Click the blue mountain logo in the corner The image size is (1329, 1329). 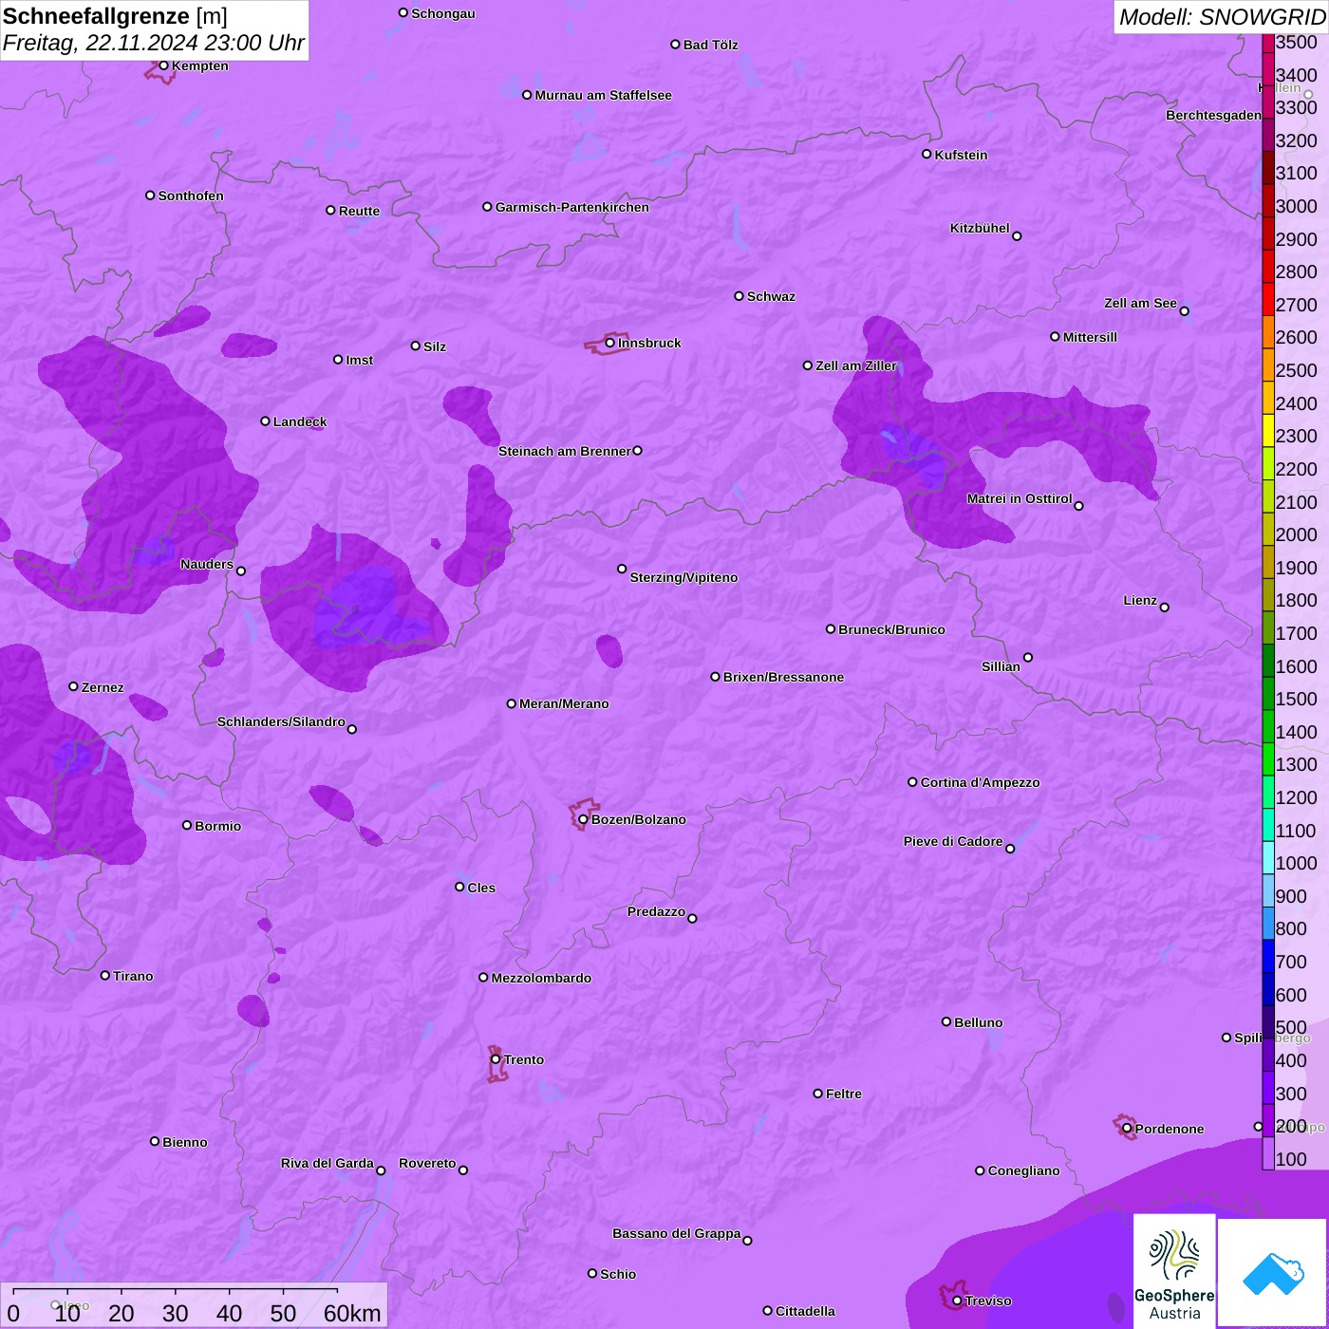pyautogui.click(x=1272, y=1273)
